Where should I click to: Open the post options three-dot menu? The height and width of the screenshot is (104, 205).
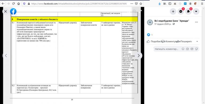[x=196, y=22]
